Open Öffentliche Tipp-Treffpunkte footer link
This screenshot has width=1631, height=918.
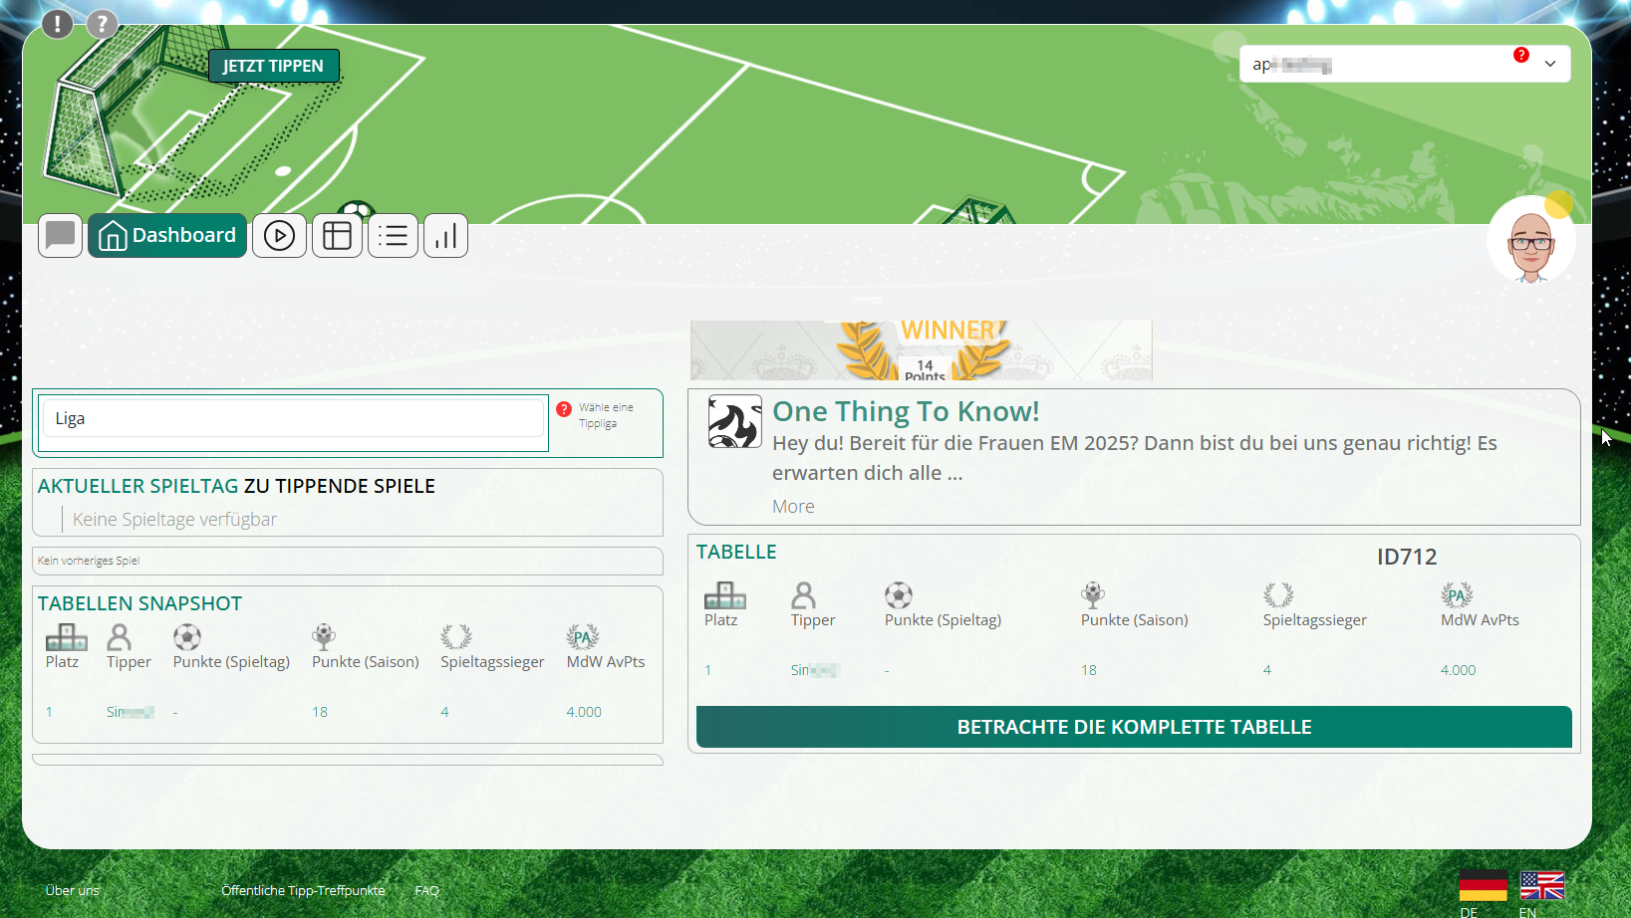(x=303, y=890)
